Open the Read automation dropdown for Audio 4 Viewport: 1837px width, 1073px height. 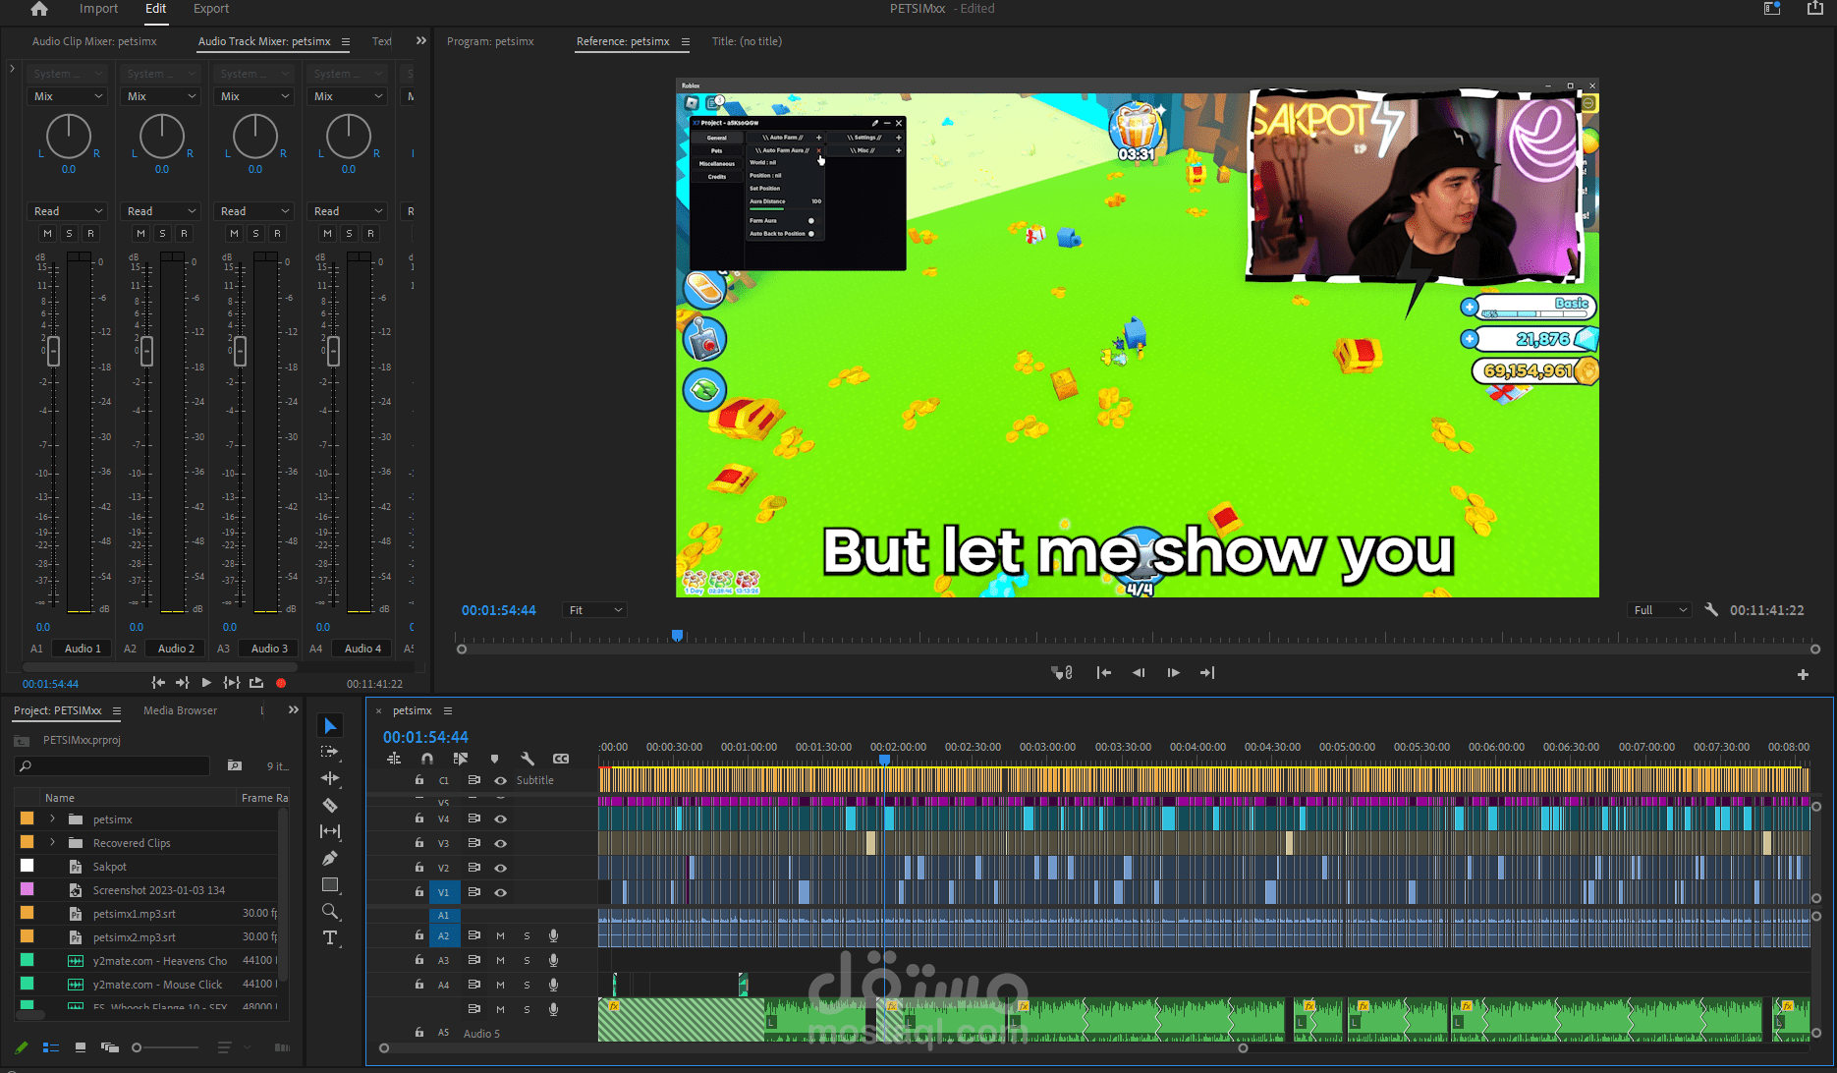click(347, 211)
